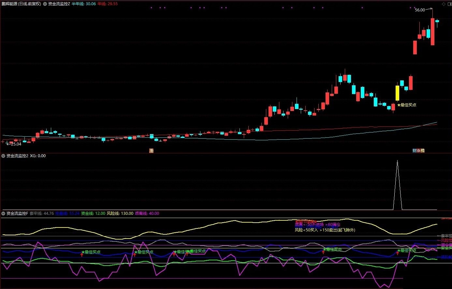Viewport: 452px width, 289px height.
Task: Click the leftmost red arrow 最佳买点 signal
Action: click(x=82, y=255)
